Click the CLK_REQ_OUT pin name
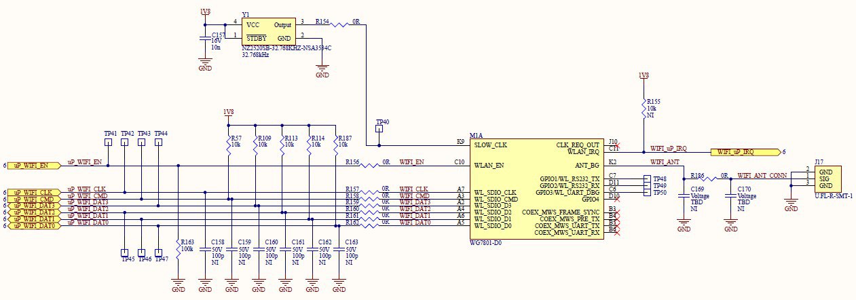This screenshot has width=856, height=300. coord(578,145)
